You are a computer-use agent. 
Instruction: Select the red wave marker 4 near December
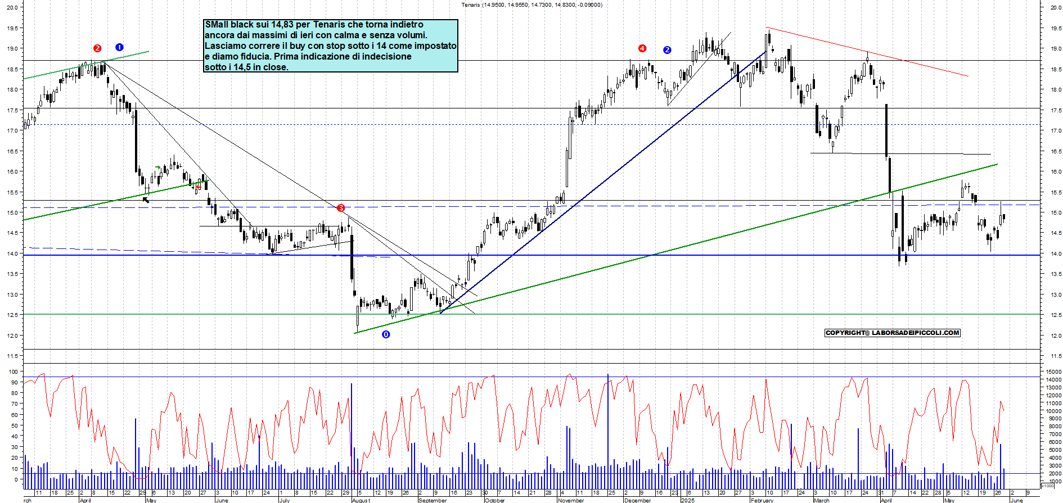click(x=642, y=48)
